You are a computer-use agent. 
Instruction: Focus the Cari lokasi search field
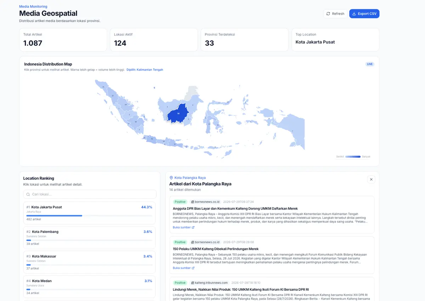90,194
